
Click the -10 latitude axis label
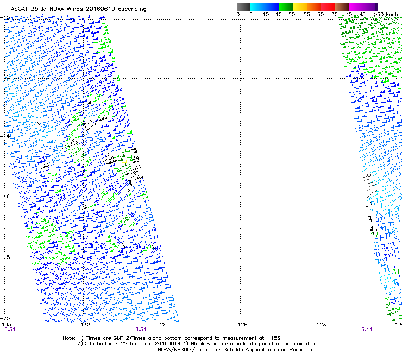coord(5,18)
